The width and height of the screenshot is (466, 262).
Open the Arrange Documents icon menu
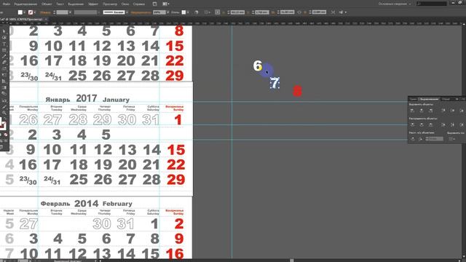pyautogui.click(x=166, y=4)
